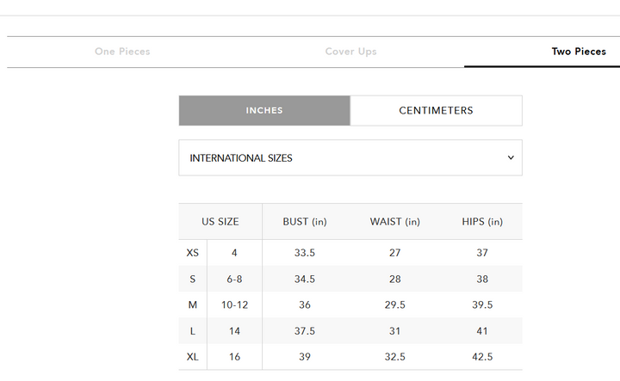Click waist value 28
Viewport: 620px width, 381px height.
pos(394,280)
